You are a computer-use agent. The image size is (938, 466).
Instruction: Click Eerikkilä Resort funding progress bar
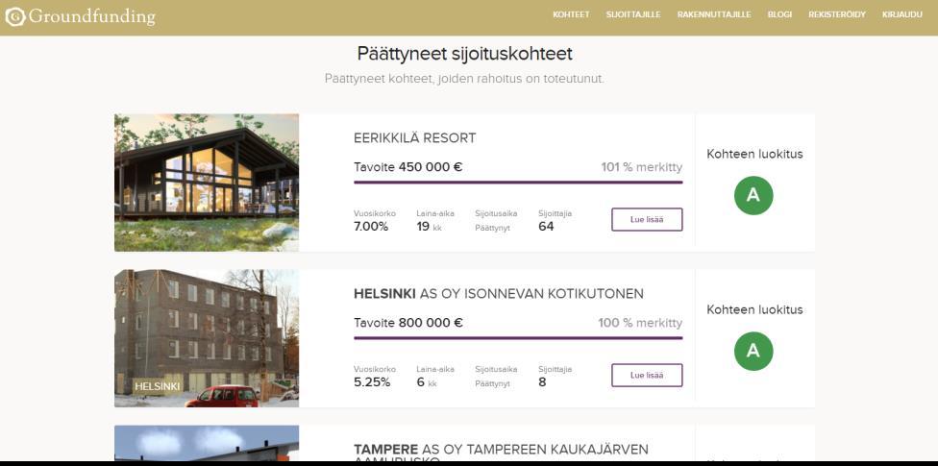coord(518,183)
